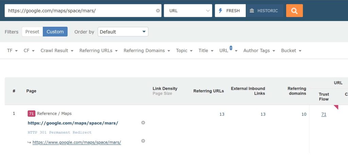Expand the Crawl Result filter
This screenshot has width=348, height=162.
click(57, 50)
